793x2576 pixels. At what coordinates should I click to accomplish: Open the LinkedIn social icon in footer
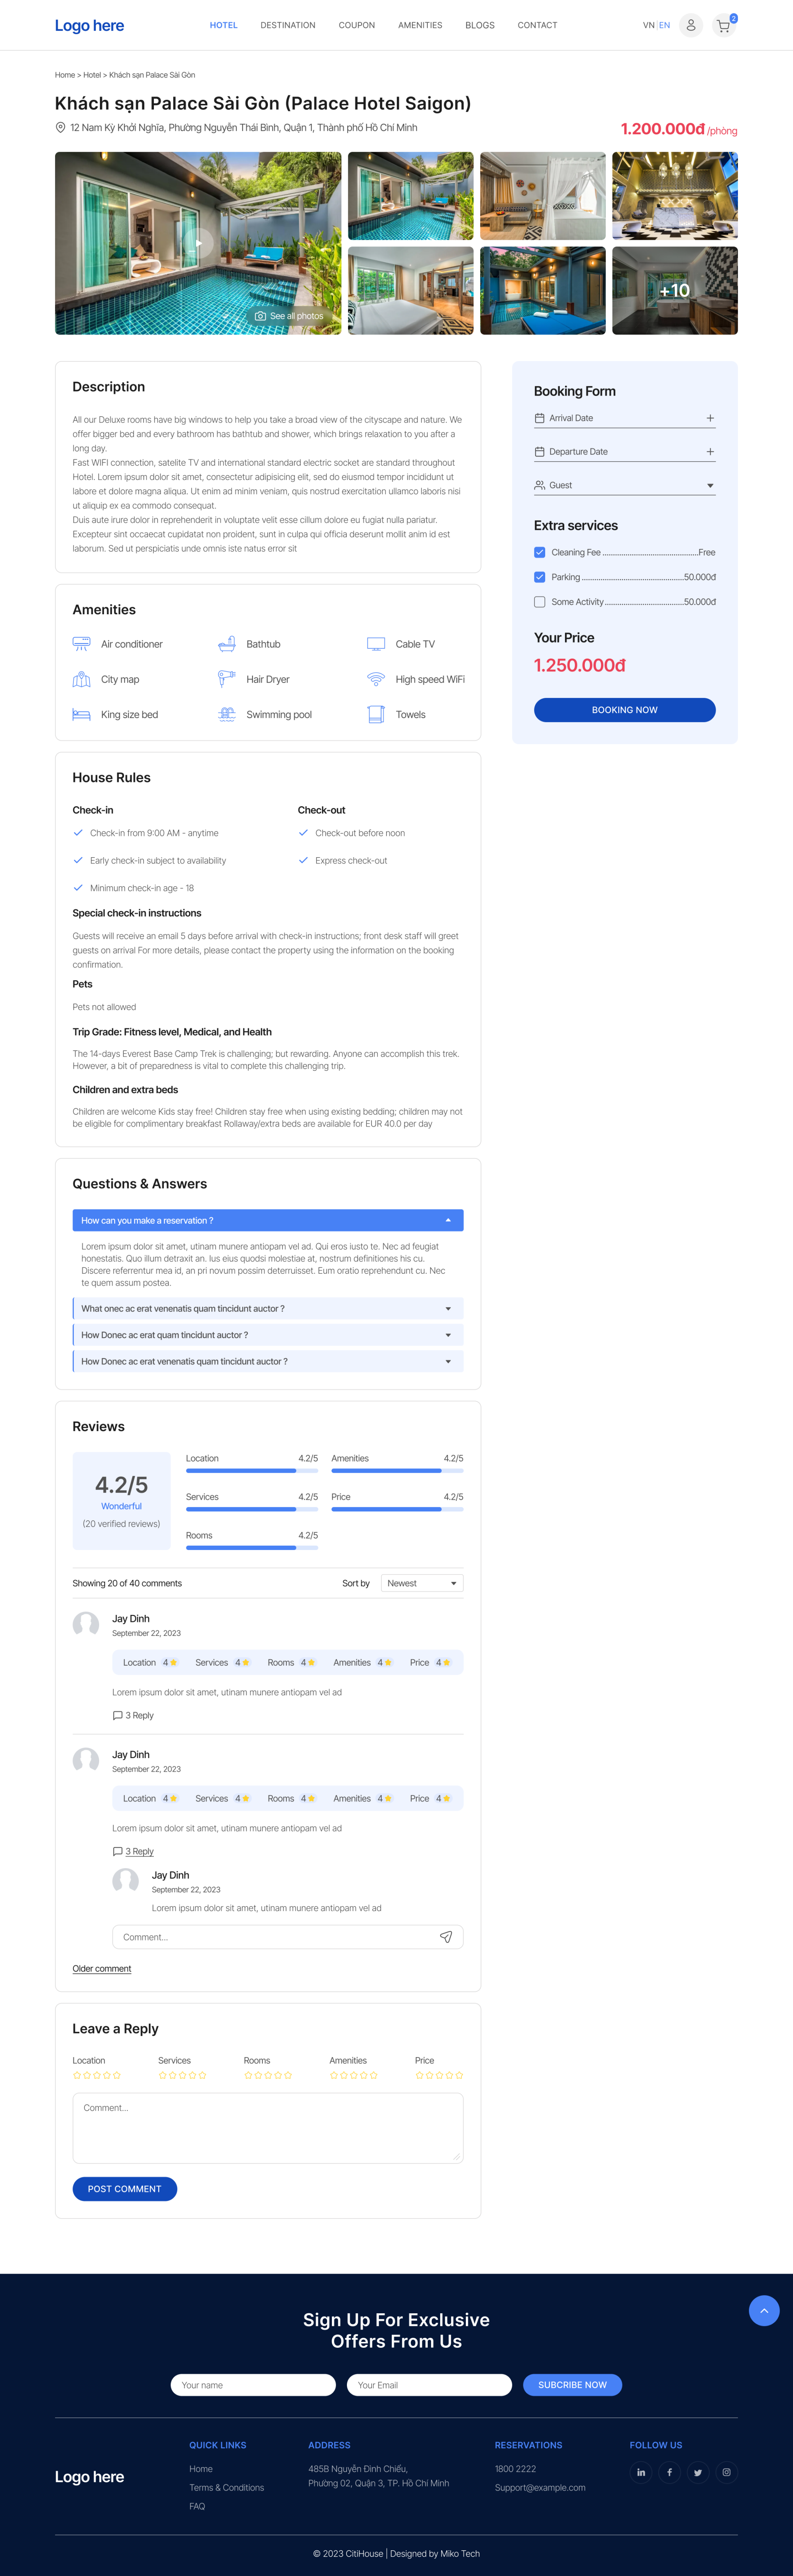[641, 2472]
